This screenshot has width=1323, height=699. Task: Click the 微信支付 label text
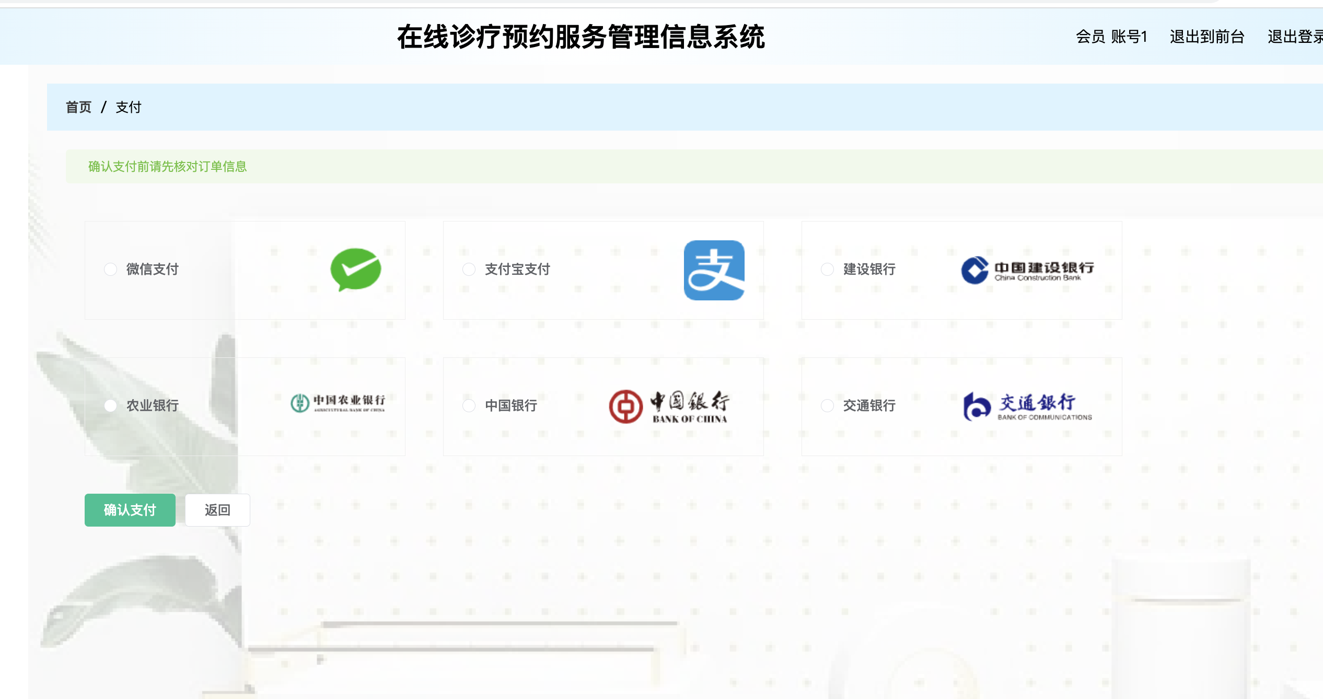pyautogui.click(x=153, y=269)
